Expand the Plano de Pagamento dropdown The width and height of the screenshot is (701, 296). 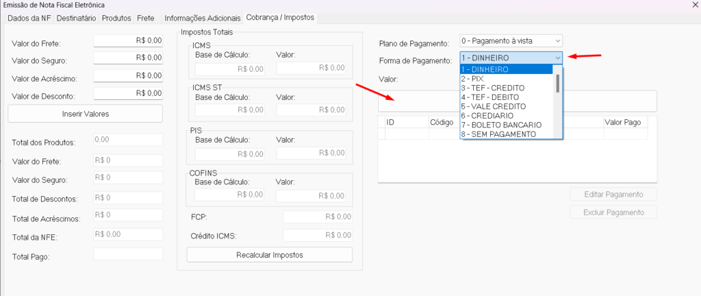point(511,41)
